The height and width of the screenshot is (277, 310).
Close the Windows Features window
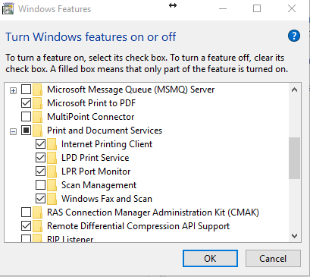pyautogui.click(x=292, y=8)
